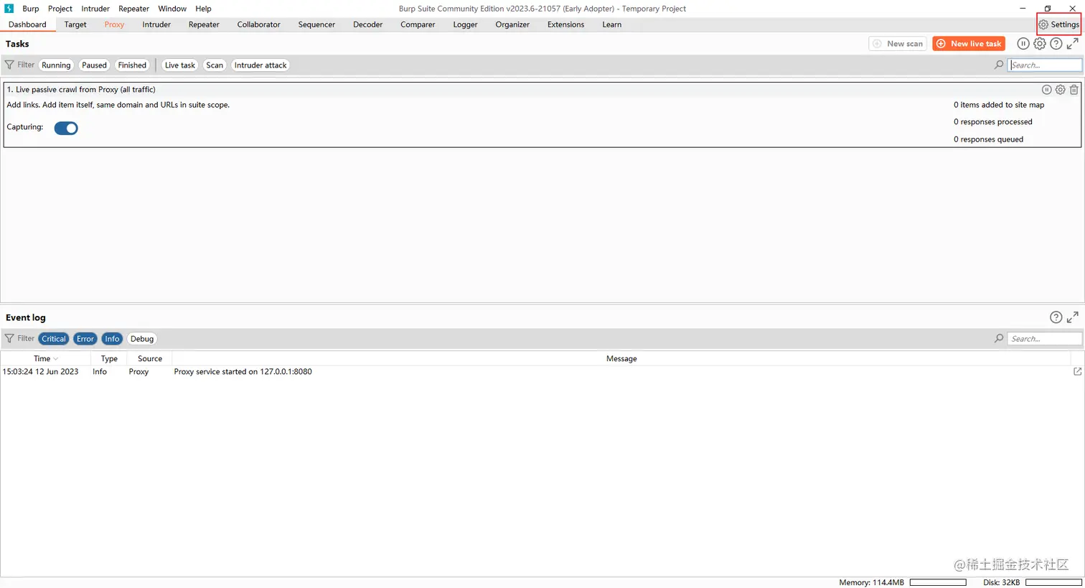Click Event log filter funnel icon

click(x=9, y=338)
